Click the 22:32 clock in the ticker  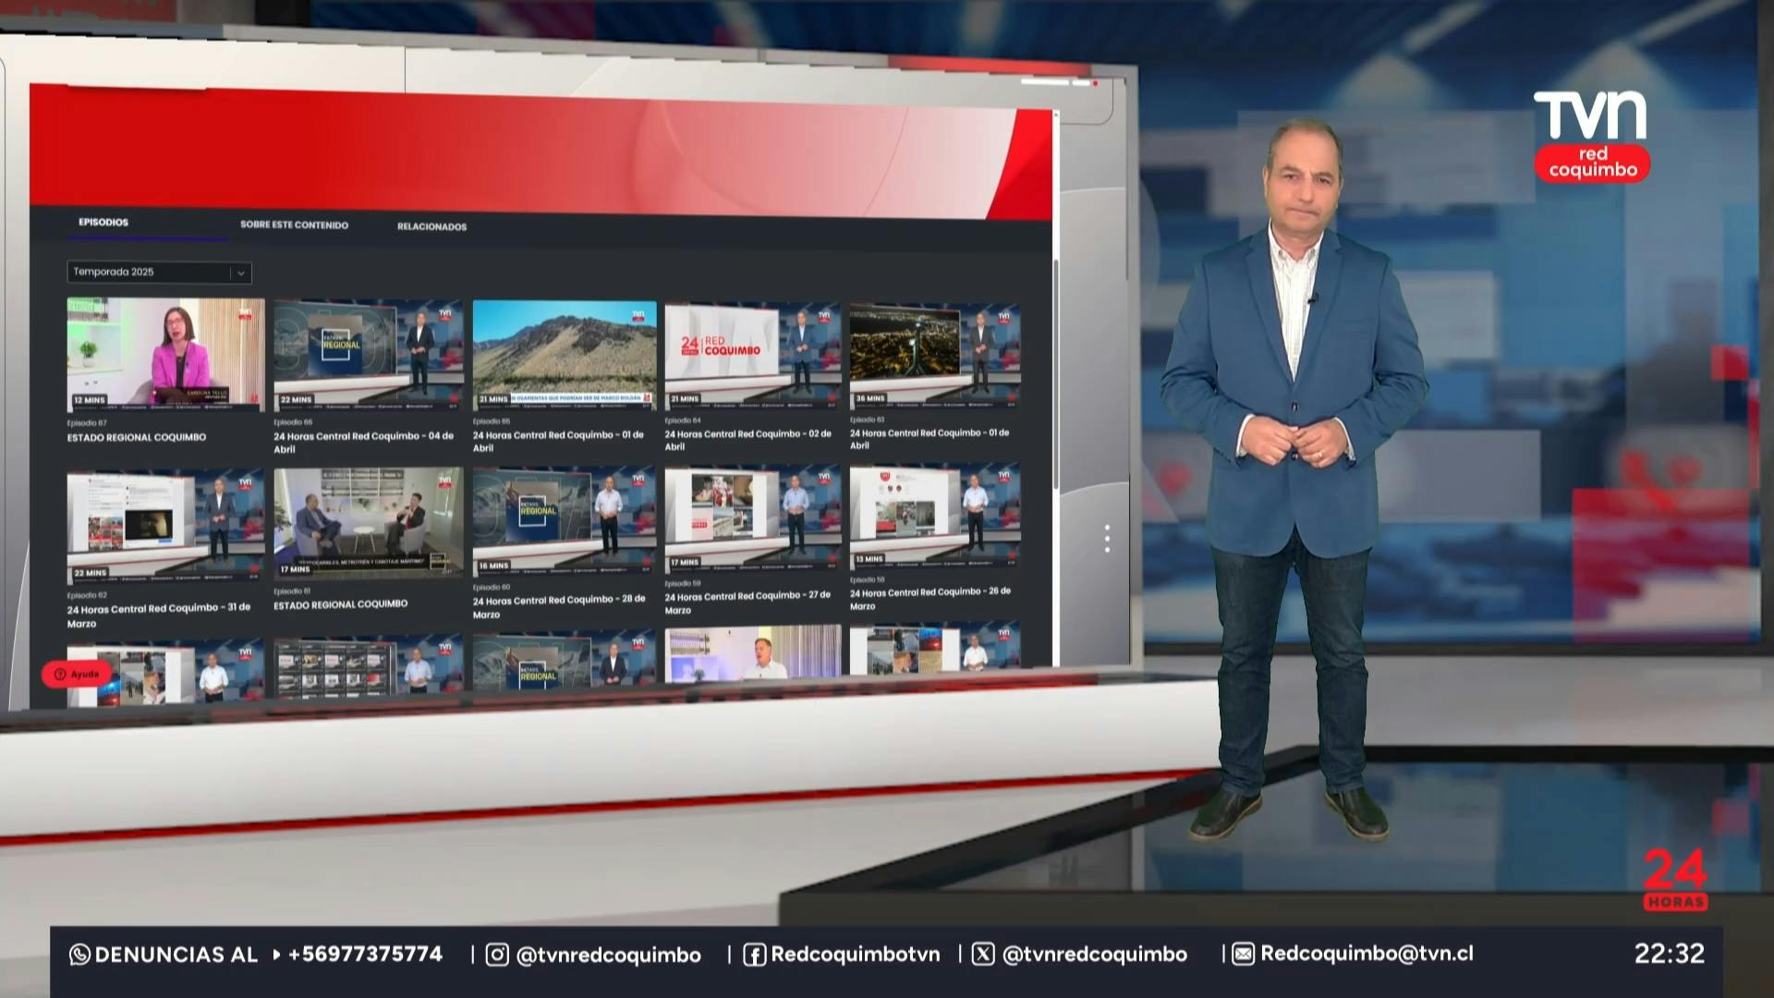[1669, 954]
